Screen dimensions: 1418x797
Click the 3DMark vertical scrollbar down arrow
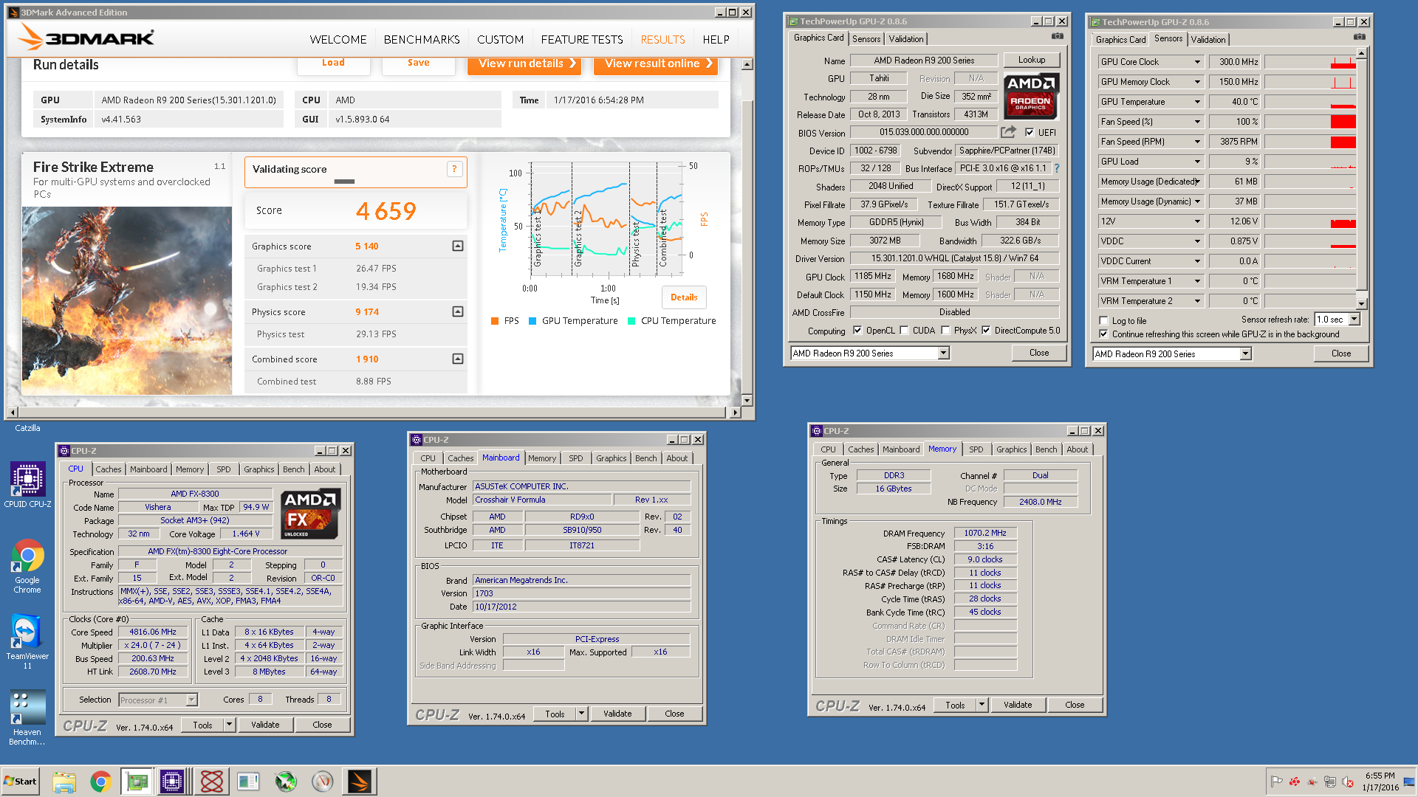(x=747, y=401)
